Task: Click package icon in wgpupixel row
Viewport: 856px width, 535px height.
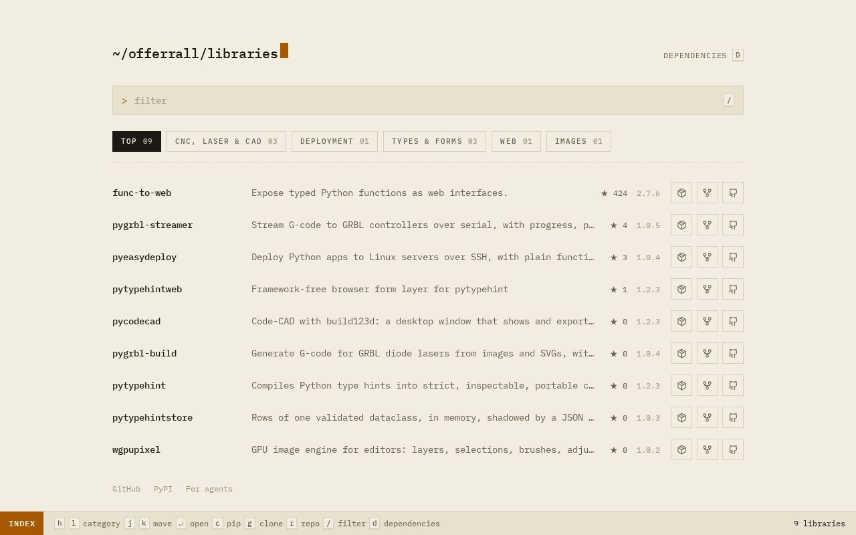Action: coord(681,449)
